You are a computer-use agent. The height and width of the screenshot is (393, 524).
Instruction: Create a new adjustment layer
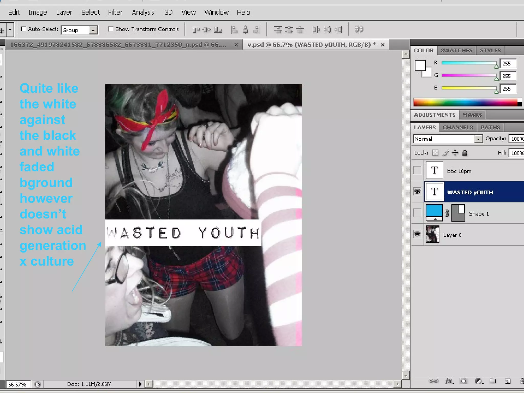(x=478, y=381)
